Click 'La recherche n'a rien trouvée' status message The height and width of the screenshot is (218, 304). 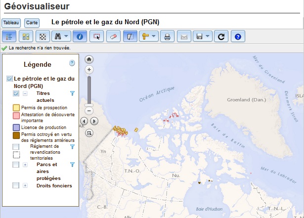pyautogui.click(x=40, y=48)
